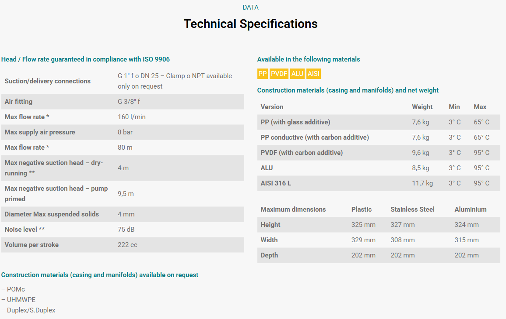The width and height of the screenshot is (506, 319).
Task: Click the DATA label above the title
Action: [250, 7]
